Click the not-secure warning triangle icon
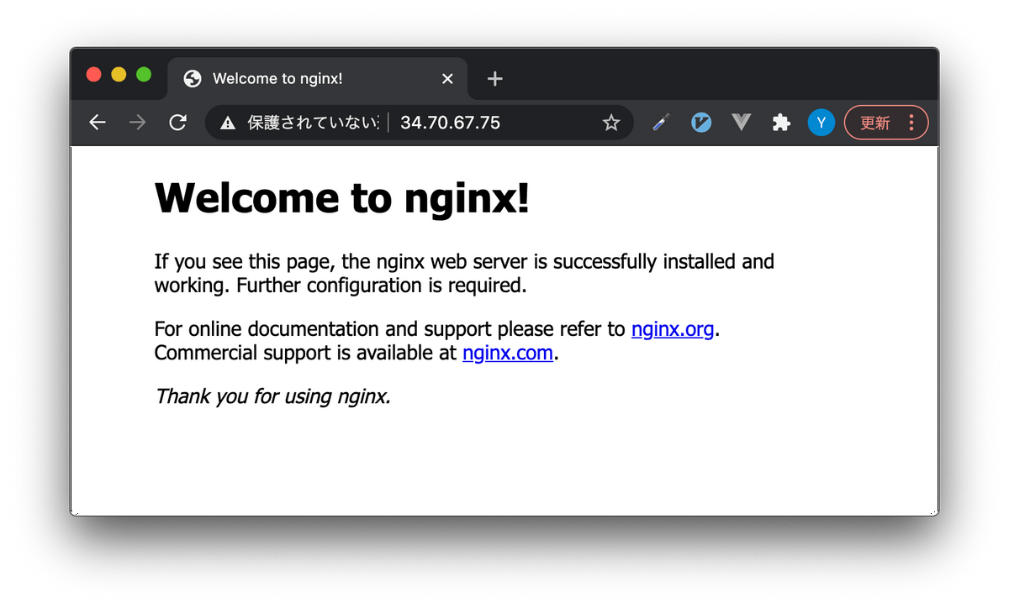 227,123
